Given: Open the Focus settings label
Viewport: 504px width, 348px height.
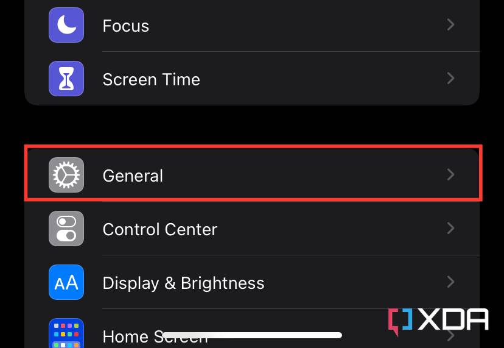Looking at the screenshot, I should click(x=126, y=26).
